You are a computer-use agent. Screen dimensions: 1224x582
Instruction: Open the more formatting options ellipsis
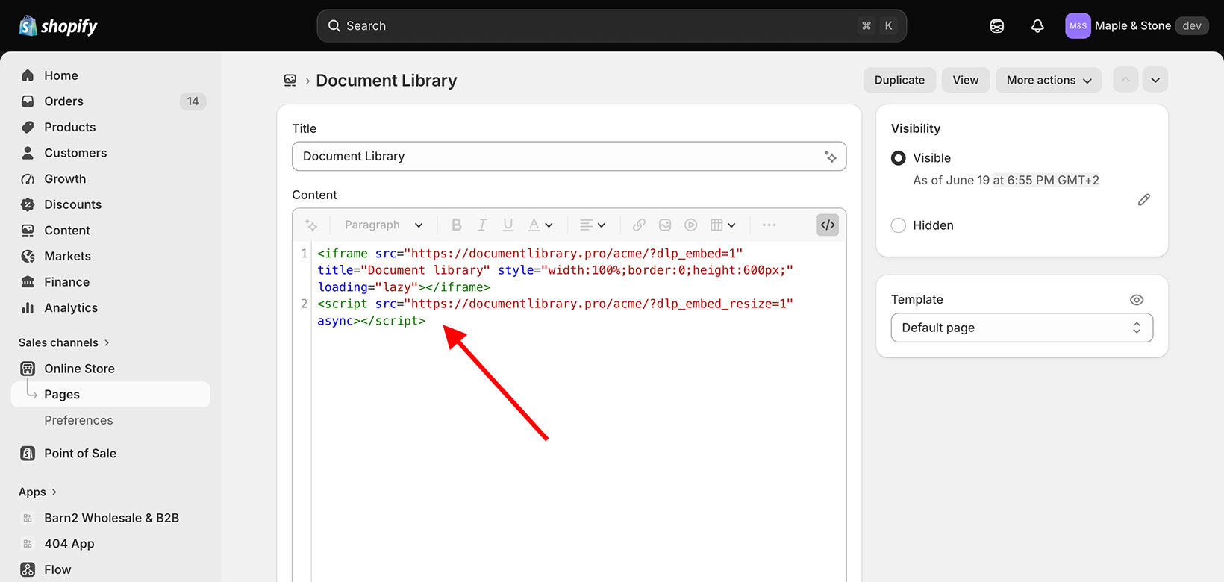click(x=769, y=225)
